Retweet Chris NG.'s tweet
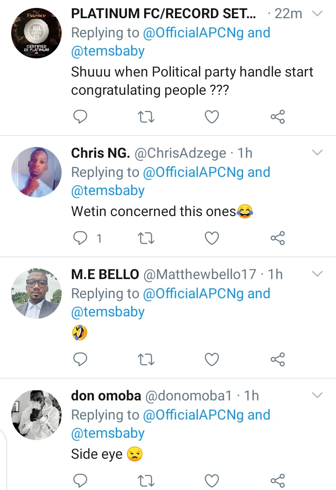Viewport: 336px width, 490px height. (146, 238)
